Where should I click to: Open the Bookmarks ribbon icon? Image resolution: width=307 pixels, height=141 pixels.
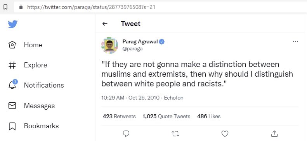[x=12, y=126]
